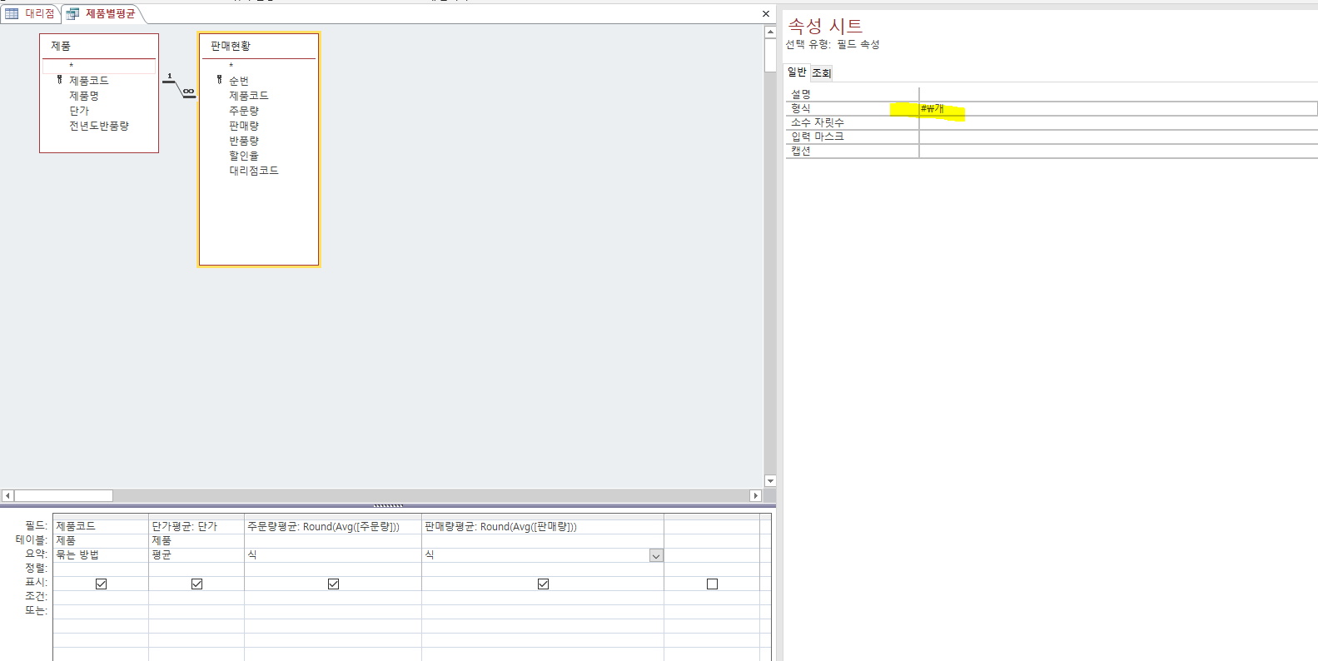Click the up scroll arrow of design pane

point(770,32)
